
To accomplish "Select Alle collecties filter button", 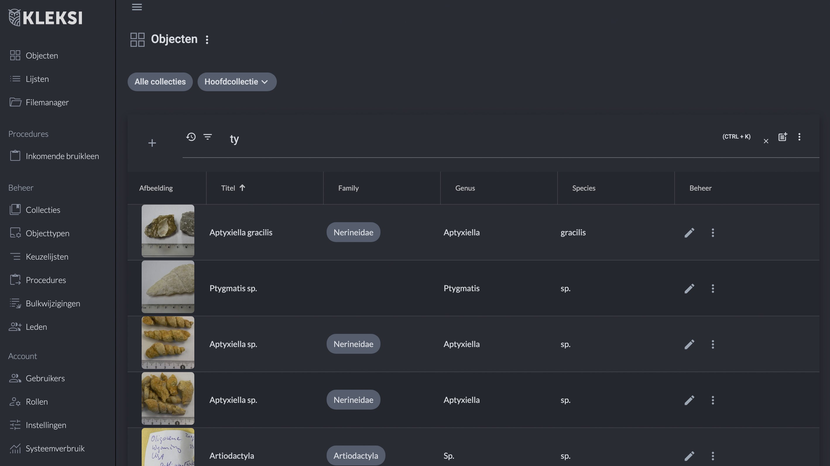I will tap(160, 82).
